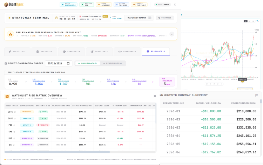Click the clock icon beside terminal time
This screenshot has height=165, width=263.
[x=56, y=18]
